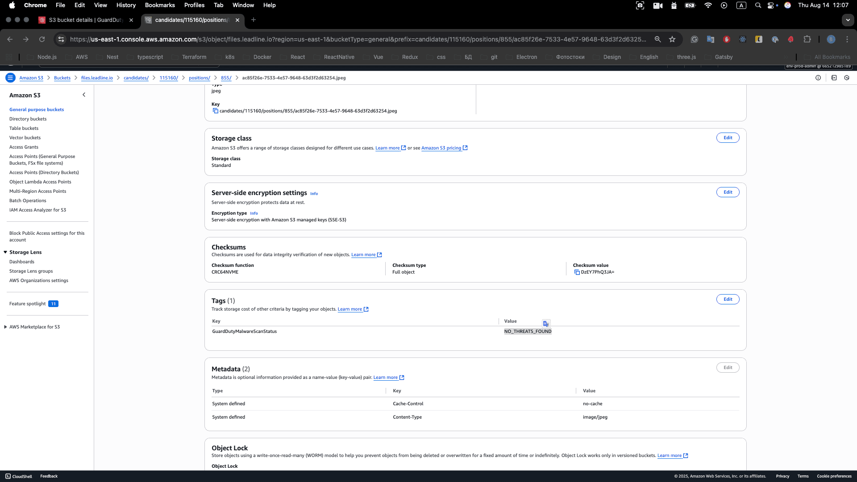Click the translate icon near Value column
This screenshot has height=482, width=857.
(546, 324)
